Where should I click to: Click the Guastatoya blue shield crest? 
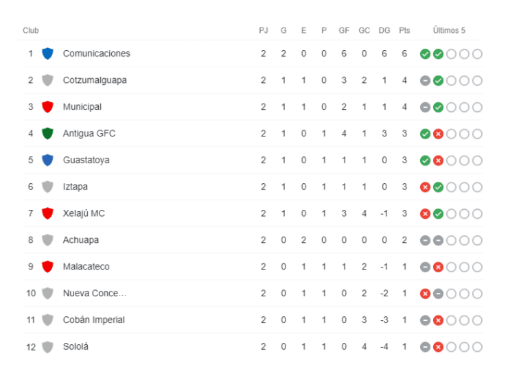click(47, 160)
